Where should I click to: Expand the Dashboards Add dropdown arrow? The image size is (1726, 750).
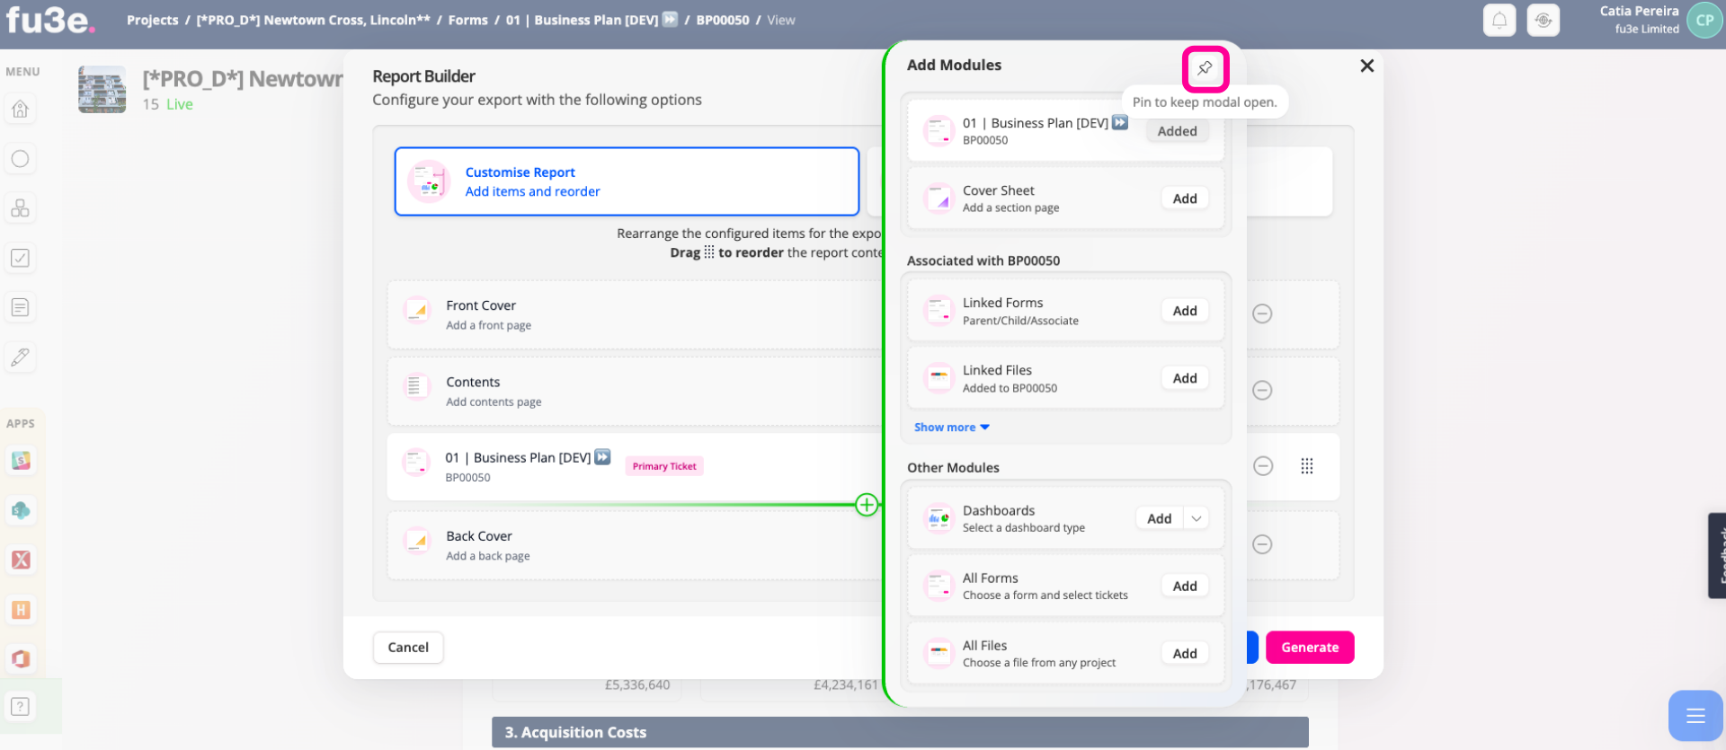click(1196, 518)
